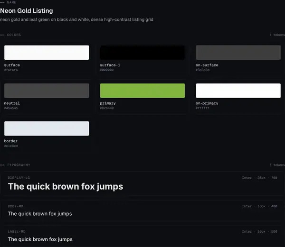The image size is (285, 247).
Task: Click the LABEL-MD label
Action: (17, 231)
